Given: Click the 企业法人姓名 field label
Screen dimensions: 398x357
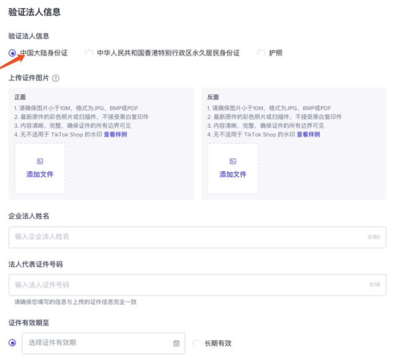Looking at the screenshot, I should click(29, 216).
